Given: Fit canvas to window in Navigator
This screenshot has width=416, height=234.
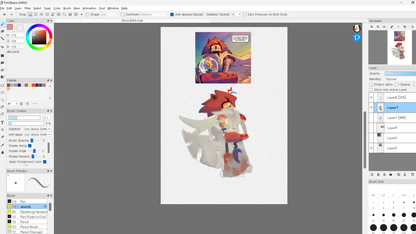Looking at the screenshot, I should pos(384,27).
